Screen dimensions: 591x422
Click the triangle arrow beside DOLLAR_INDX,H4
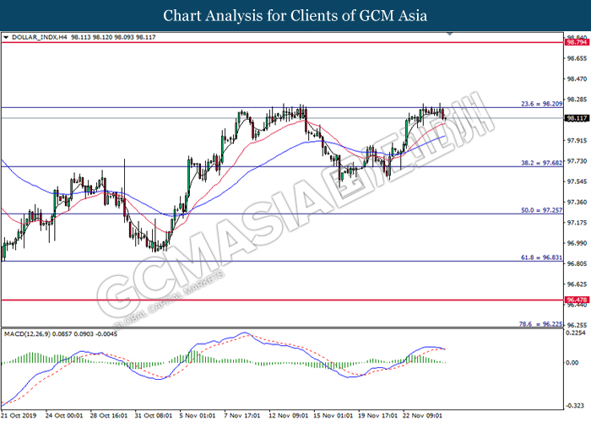(7, 38)
